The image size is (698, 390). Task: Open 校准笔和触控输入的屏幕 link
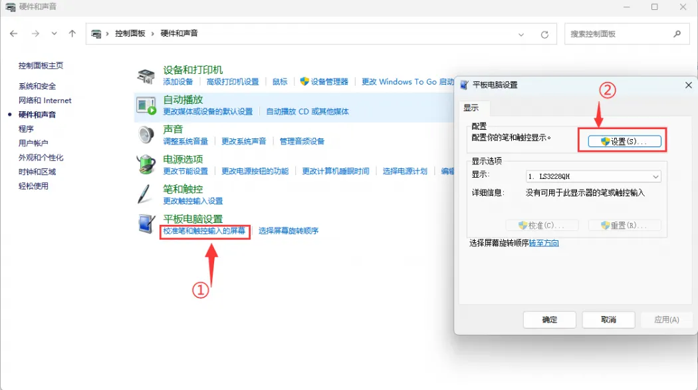click(x=205, y=231)
